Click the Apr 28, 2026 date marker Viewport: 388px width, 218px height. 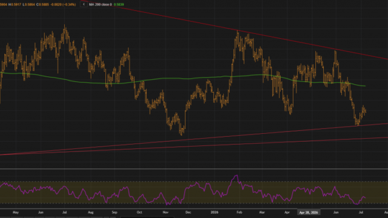click(x=309, y=213)
